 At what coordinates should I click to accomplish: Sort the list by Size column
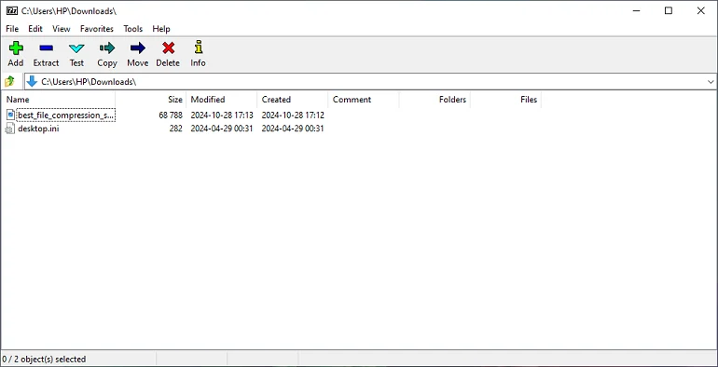tap(151, 100)
